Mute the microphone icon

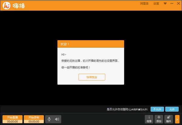click(x=49, y=119)
